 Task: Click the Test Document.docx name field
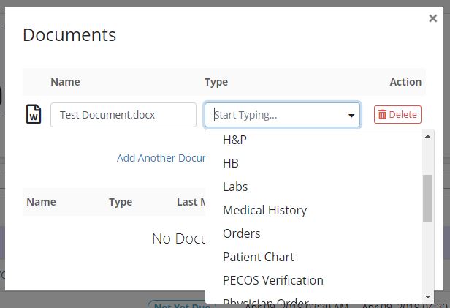pos(123,115)
